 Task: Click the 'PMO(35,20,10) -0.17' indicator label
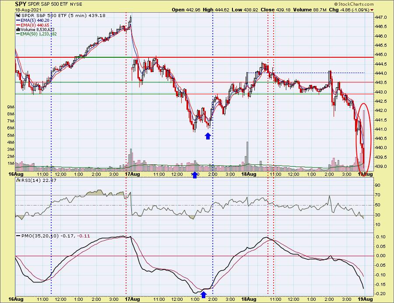[x=49, y=236]
